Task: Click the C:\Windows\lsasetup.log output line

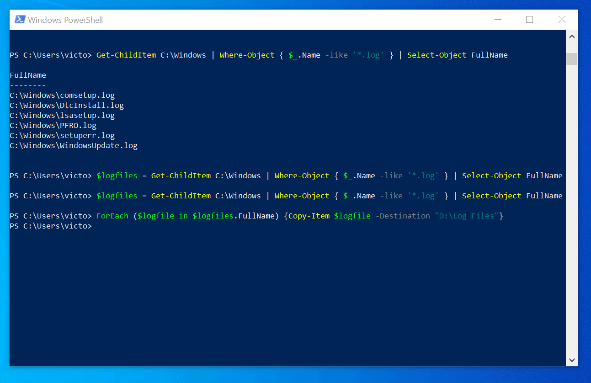Action: pos(62,116)
